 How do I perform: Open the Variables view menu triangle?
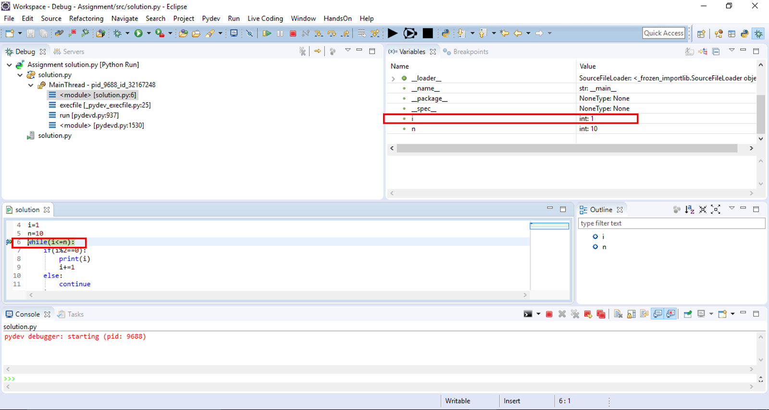pos(732,50)
